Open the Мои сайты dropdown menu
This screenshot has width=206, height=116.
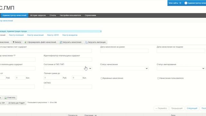click(175, 3)
